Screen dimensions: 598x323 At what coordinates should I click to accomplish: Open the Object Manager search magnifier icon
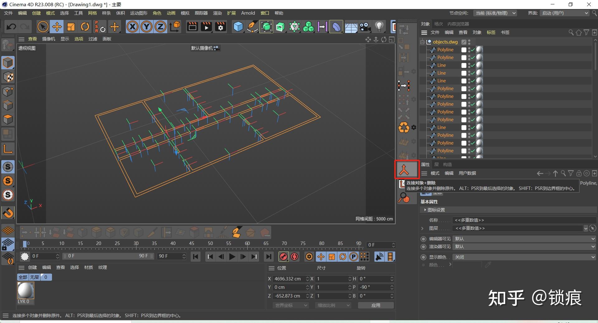pos(571,32)
